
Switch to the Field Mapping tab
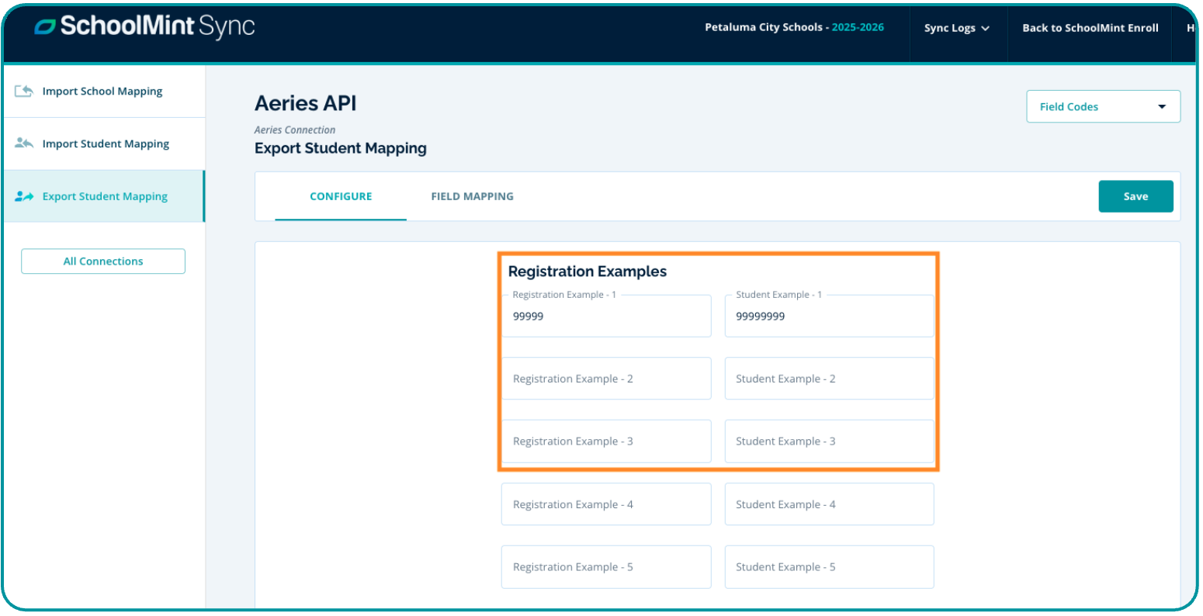[x=472, y=196]
